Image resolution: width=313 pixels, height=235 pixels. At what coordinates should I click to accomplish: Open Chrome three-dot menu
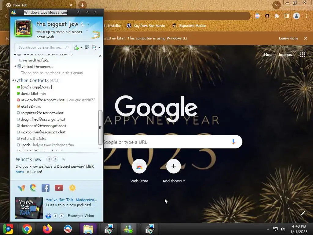pos(306,16)
